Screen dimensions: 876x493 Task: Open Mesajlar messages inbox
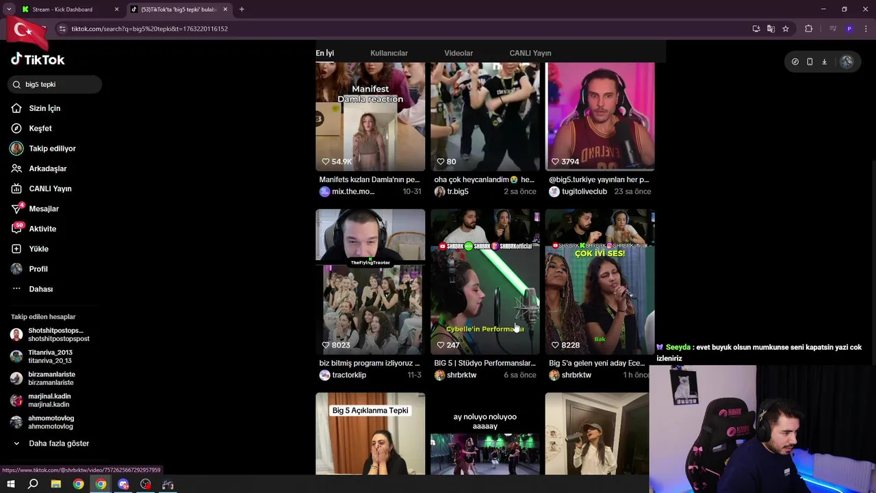coord(35,209)
